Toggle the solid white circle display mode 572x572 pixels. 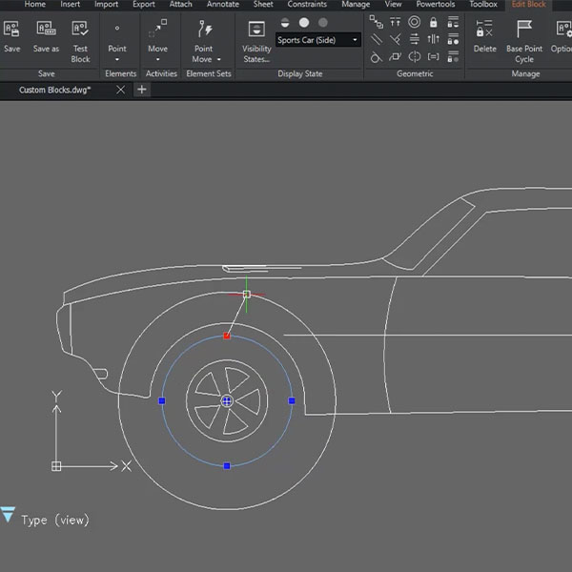(304, 22)
